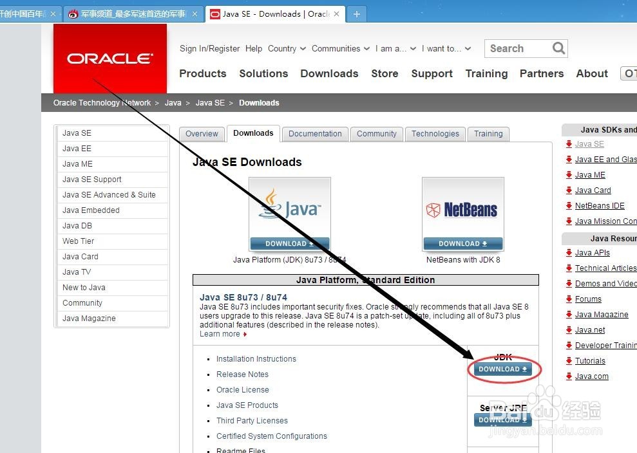Open the Downloads top menu
The image size is (637, 453).
[329, 73]
